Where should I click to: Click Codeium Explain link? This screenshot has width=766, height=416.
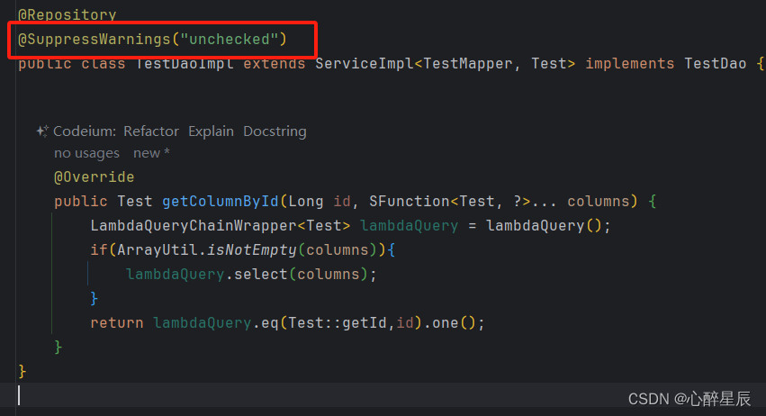(211, 131)
